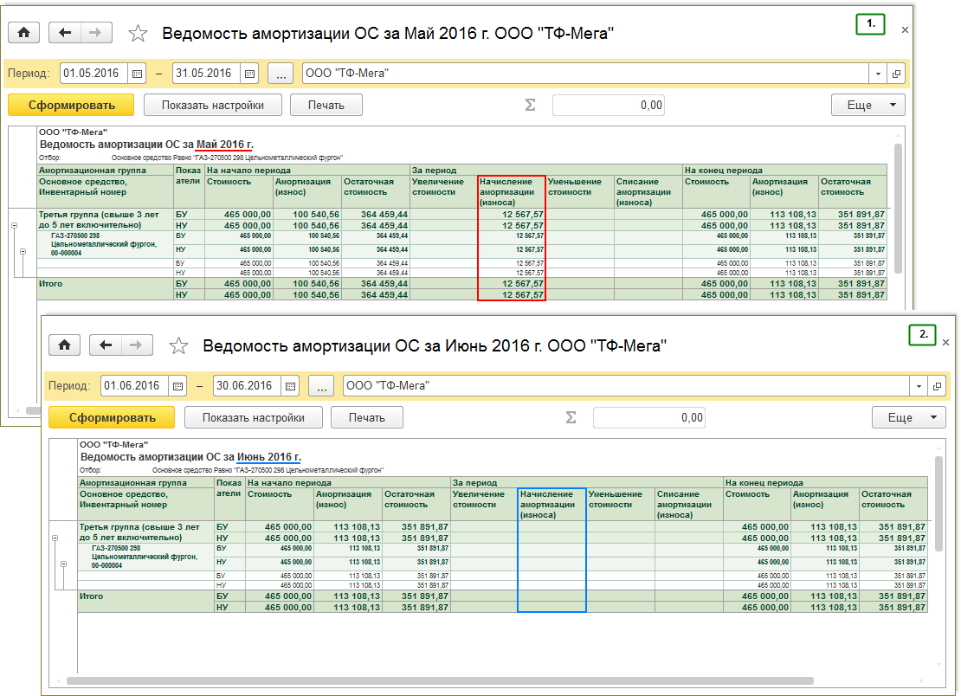Screen dimensions: 961x696
Task: Open calendar for start date 01.05.2016
Action: click(138, 74)
